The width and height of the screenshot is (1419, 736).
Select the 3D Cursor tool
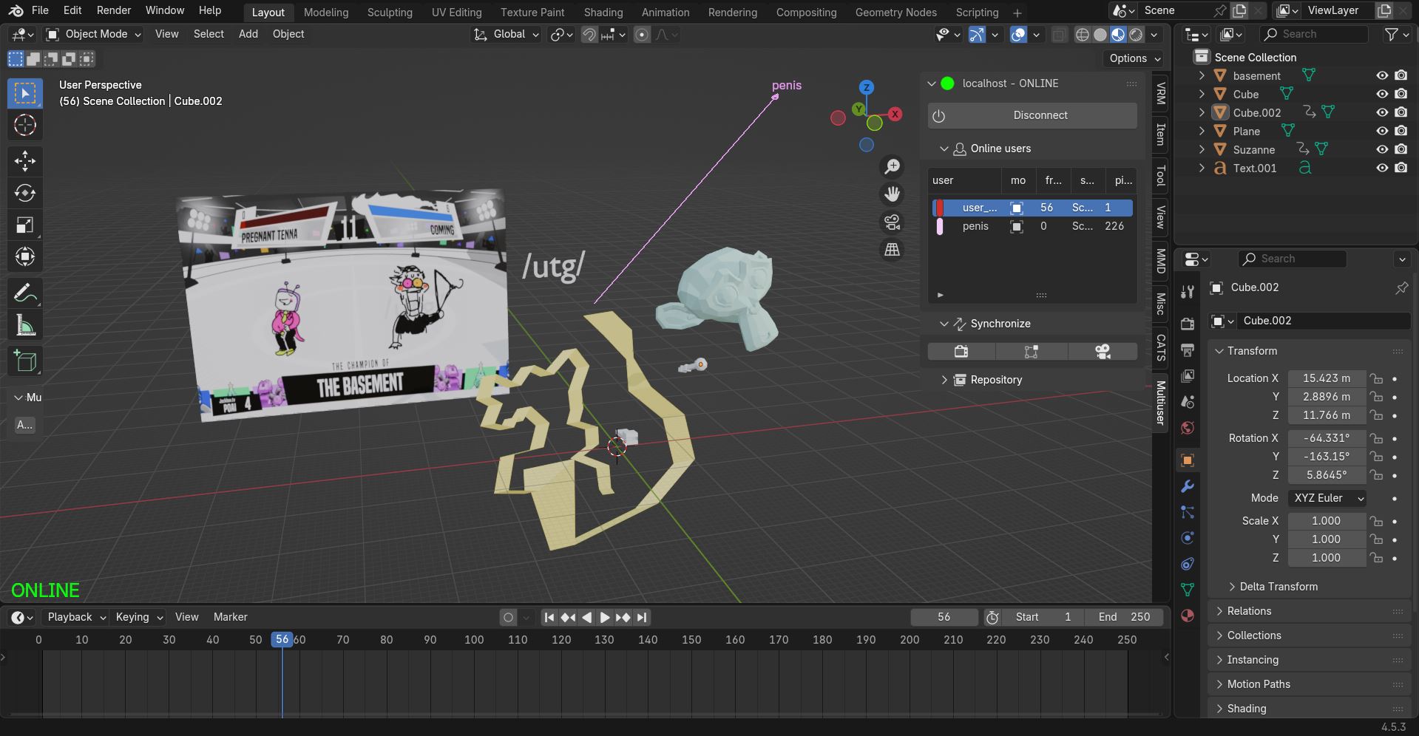pos(25,126)
